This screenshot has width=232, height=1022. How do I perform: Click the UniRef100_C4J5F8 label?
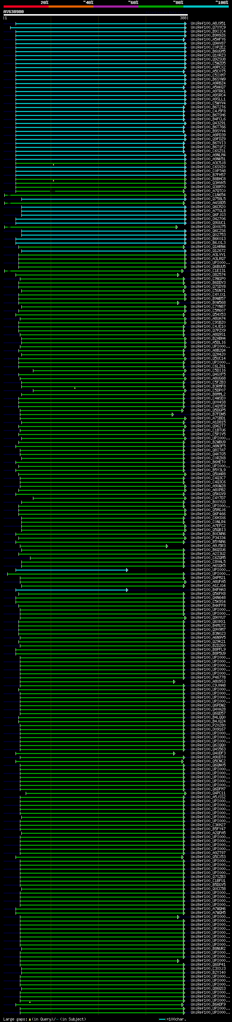[208, 111]
